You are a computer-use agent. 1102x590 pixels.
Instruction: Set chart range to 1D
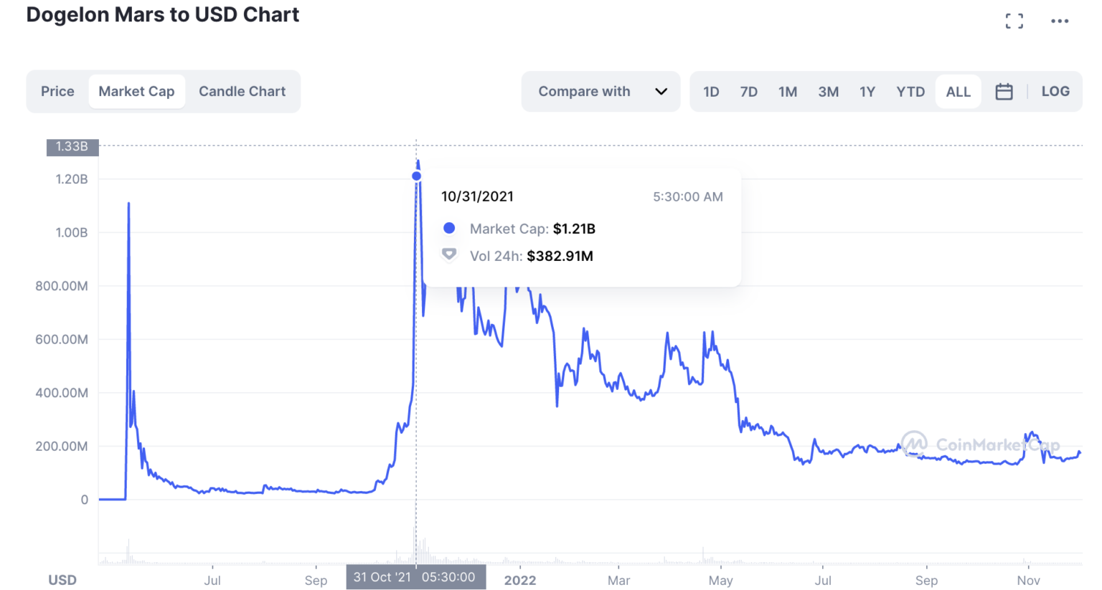pos(711,92)
